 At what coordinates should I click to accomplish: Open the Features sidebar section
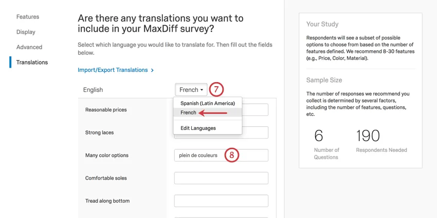pos(27,17)
